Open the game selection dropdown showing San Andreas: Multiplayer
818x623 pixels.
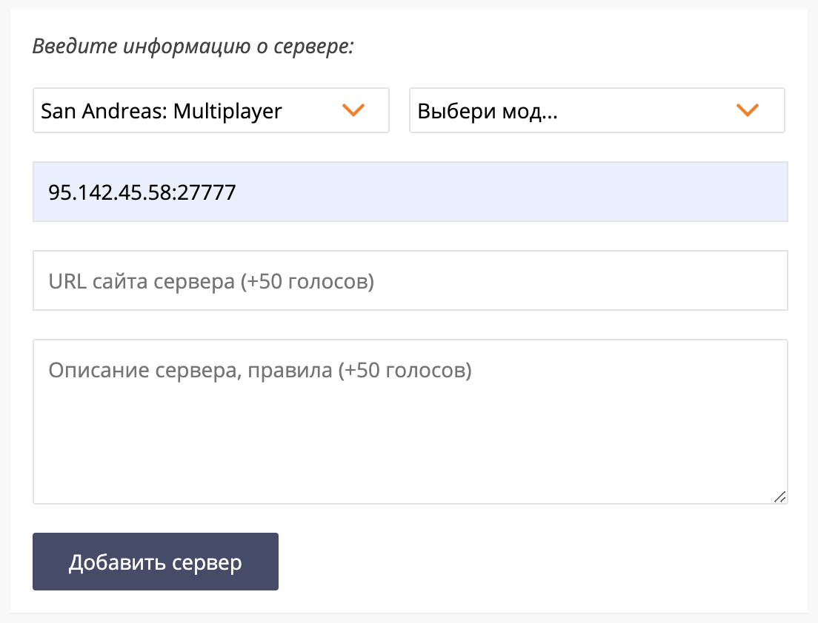(x=210, y=110)
